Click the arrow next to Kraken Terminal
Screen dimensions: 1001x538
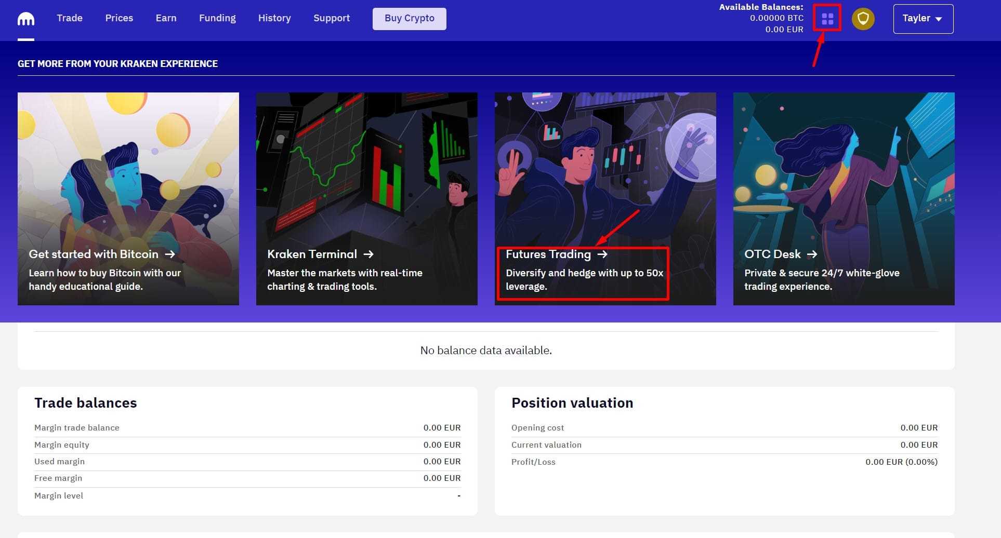pyautogui.click(x=368, y=254)
